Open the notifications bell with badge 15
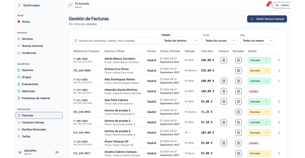Screen dimensions: 305x158 (x=268, y=5)
